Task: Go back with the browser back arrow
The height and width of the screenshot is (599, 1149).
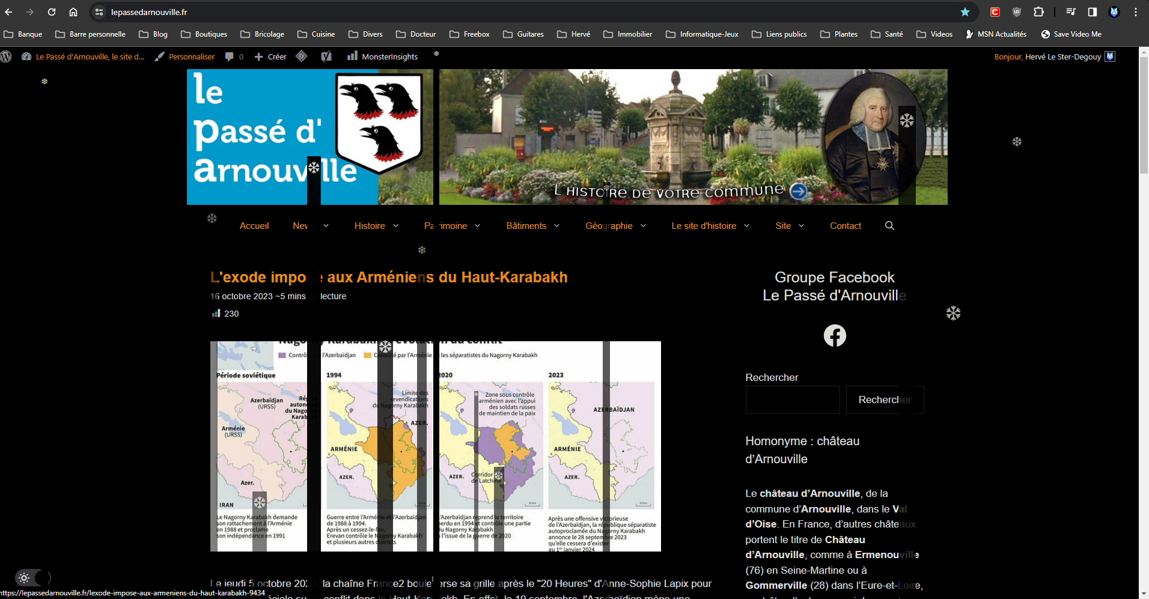Action: (8, 12)
